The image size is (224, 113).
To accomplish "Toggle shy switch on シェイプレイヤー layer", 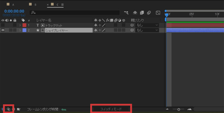I will coord(95,30).
